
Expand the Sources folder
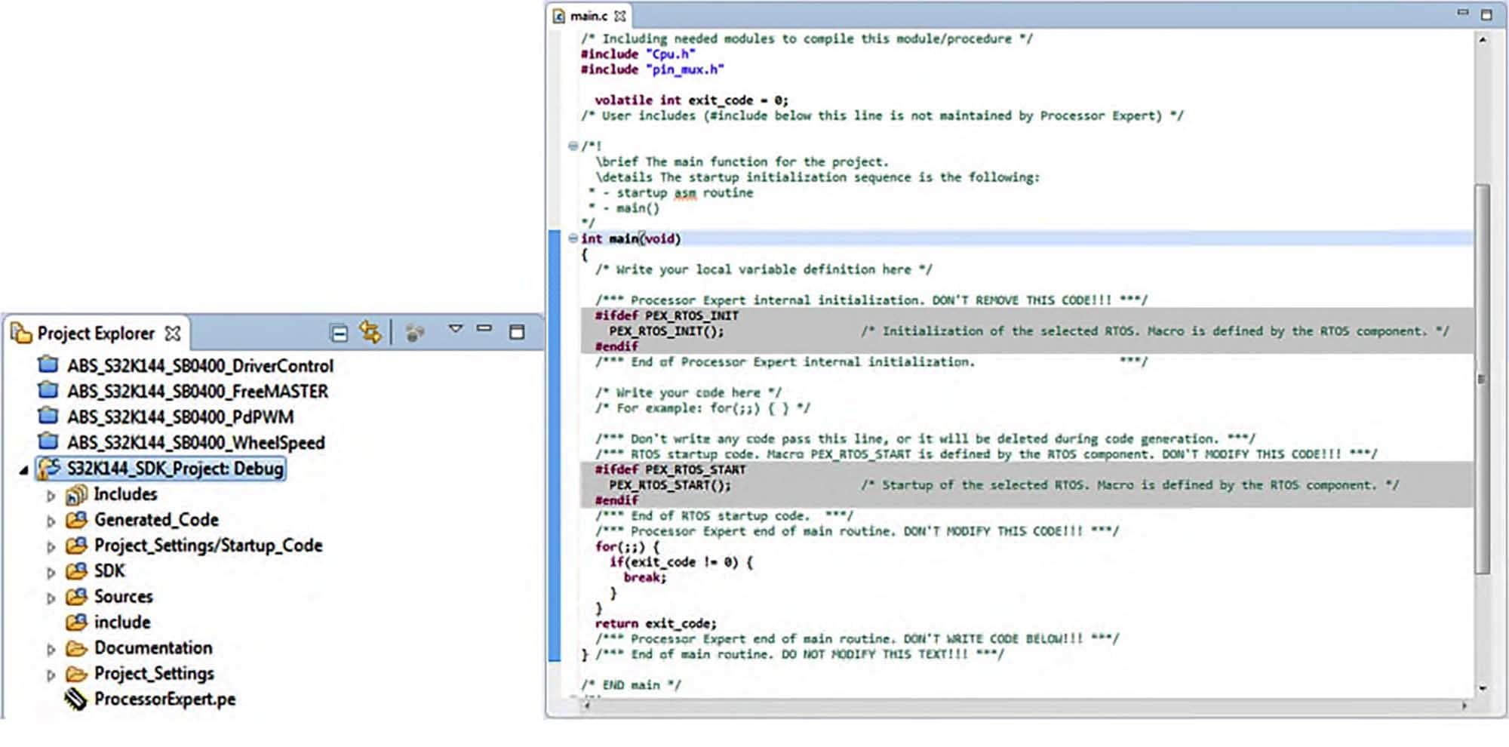point(51,598)
